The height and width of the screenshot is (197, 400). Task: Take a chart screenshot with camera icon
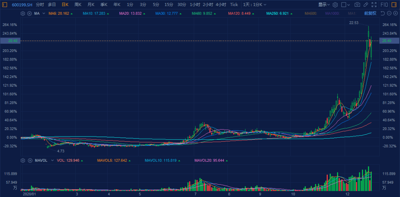[357, 4]
